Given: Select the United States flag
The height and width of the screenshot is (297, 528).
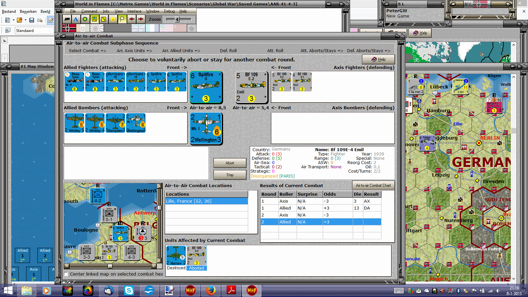Looking at the screenshot, I should pos(166,28).
